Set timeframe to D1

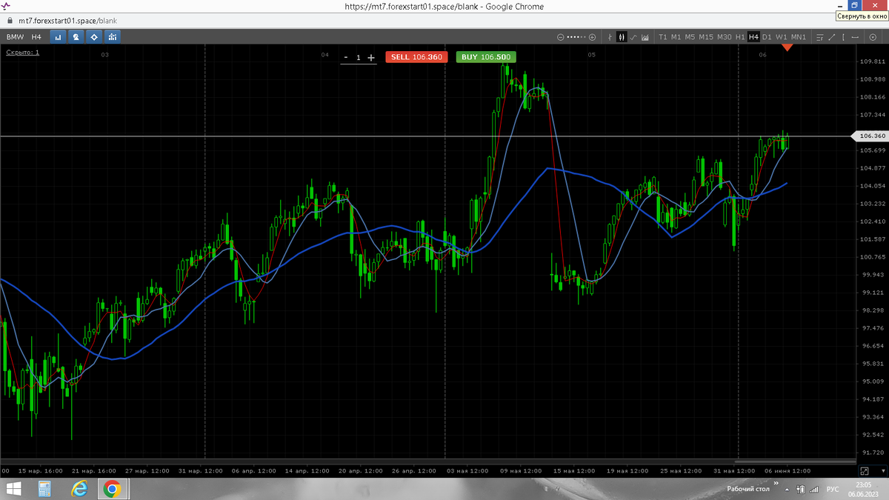coord(767,37)
